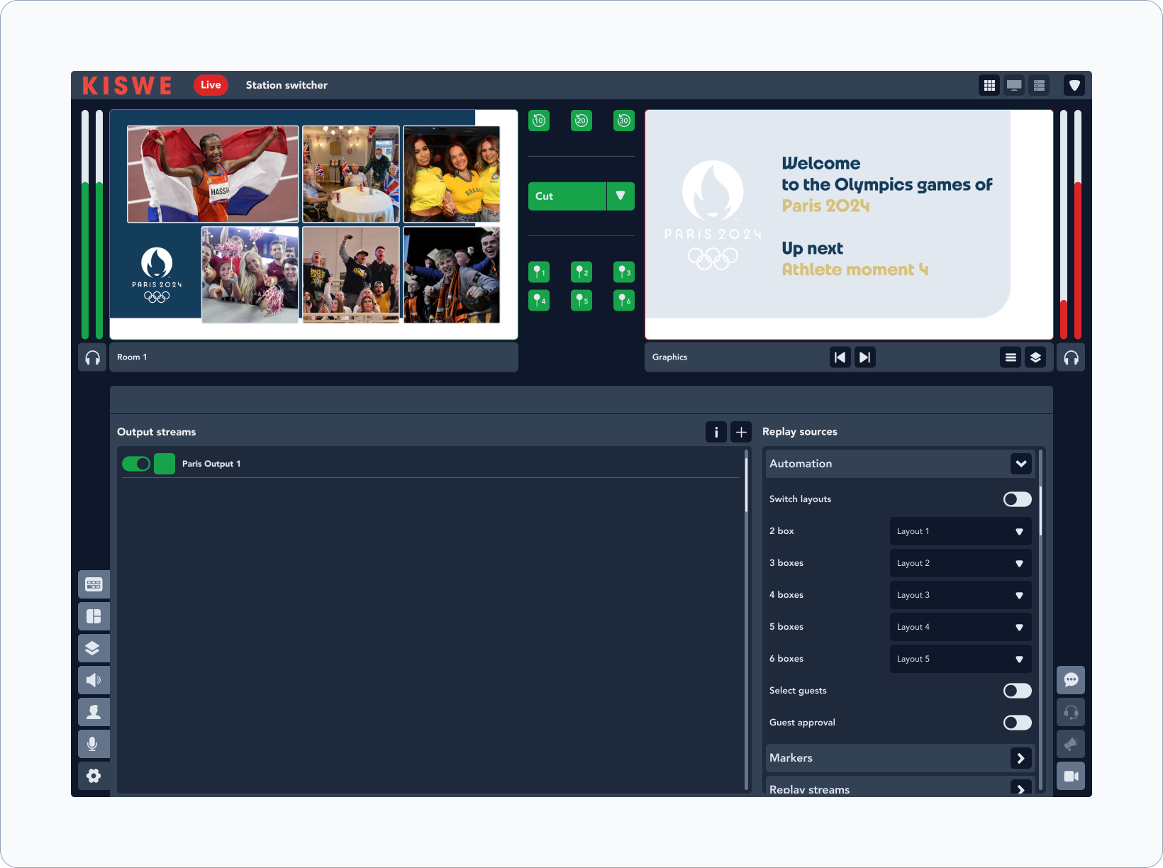Open 2 box Layout 1 dropdown

(961, 531)
